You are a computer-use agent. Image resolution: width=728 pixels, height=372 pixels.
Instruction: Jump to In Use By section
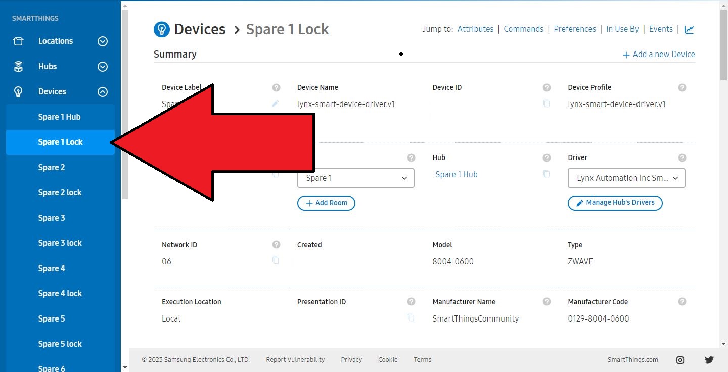(x=622, y=29)
